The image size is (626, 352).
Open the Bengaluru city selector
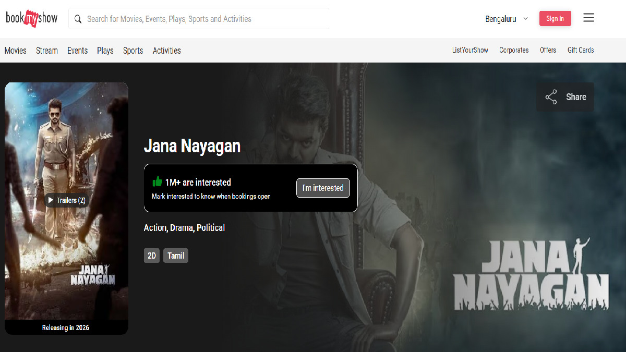click(501, 18)
